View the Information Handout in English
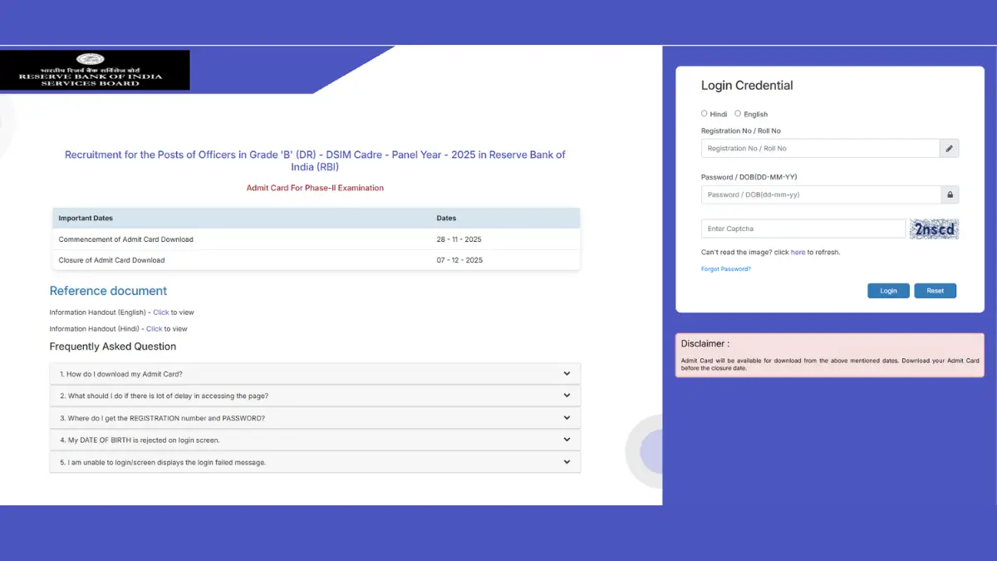Screen dimensions: 997x561 click(x=160, y=312)
